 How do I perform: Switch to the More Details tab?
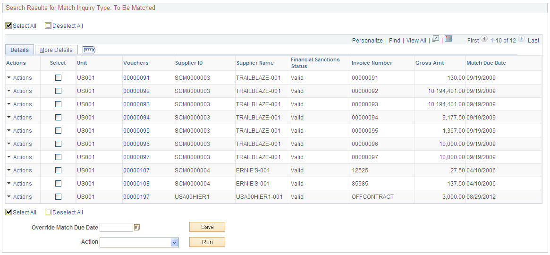tap(56, 50)
